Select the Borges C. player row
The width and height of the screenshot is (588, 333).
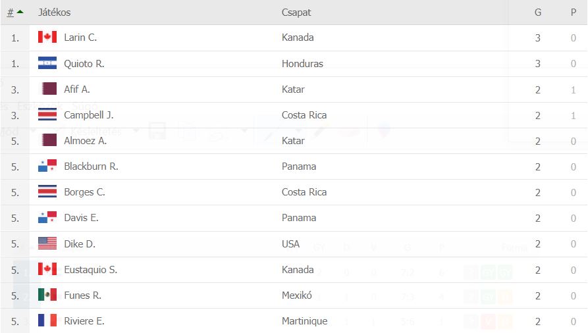click(x=294, y=192)
